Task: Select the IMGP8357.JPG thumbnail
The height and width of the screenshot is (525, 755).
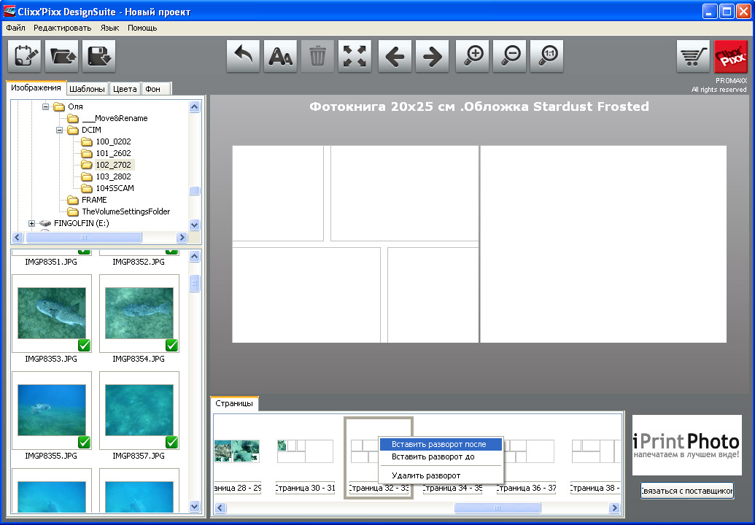Action: 139,410
